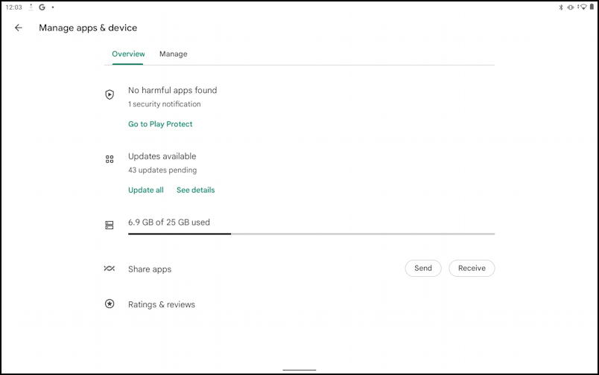Click the 12:03 clock in status bar
The width and height of the screenshot is (599, 375).
13,7
